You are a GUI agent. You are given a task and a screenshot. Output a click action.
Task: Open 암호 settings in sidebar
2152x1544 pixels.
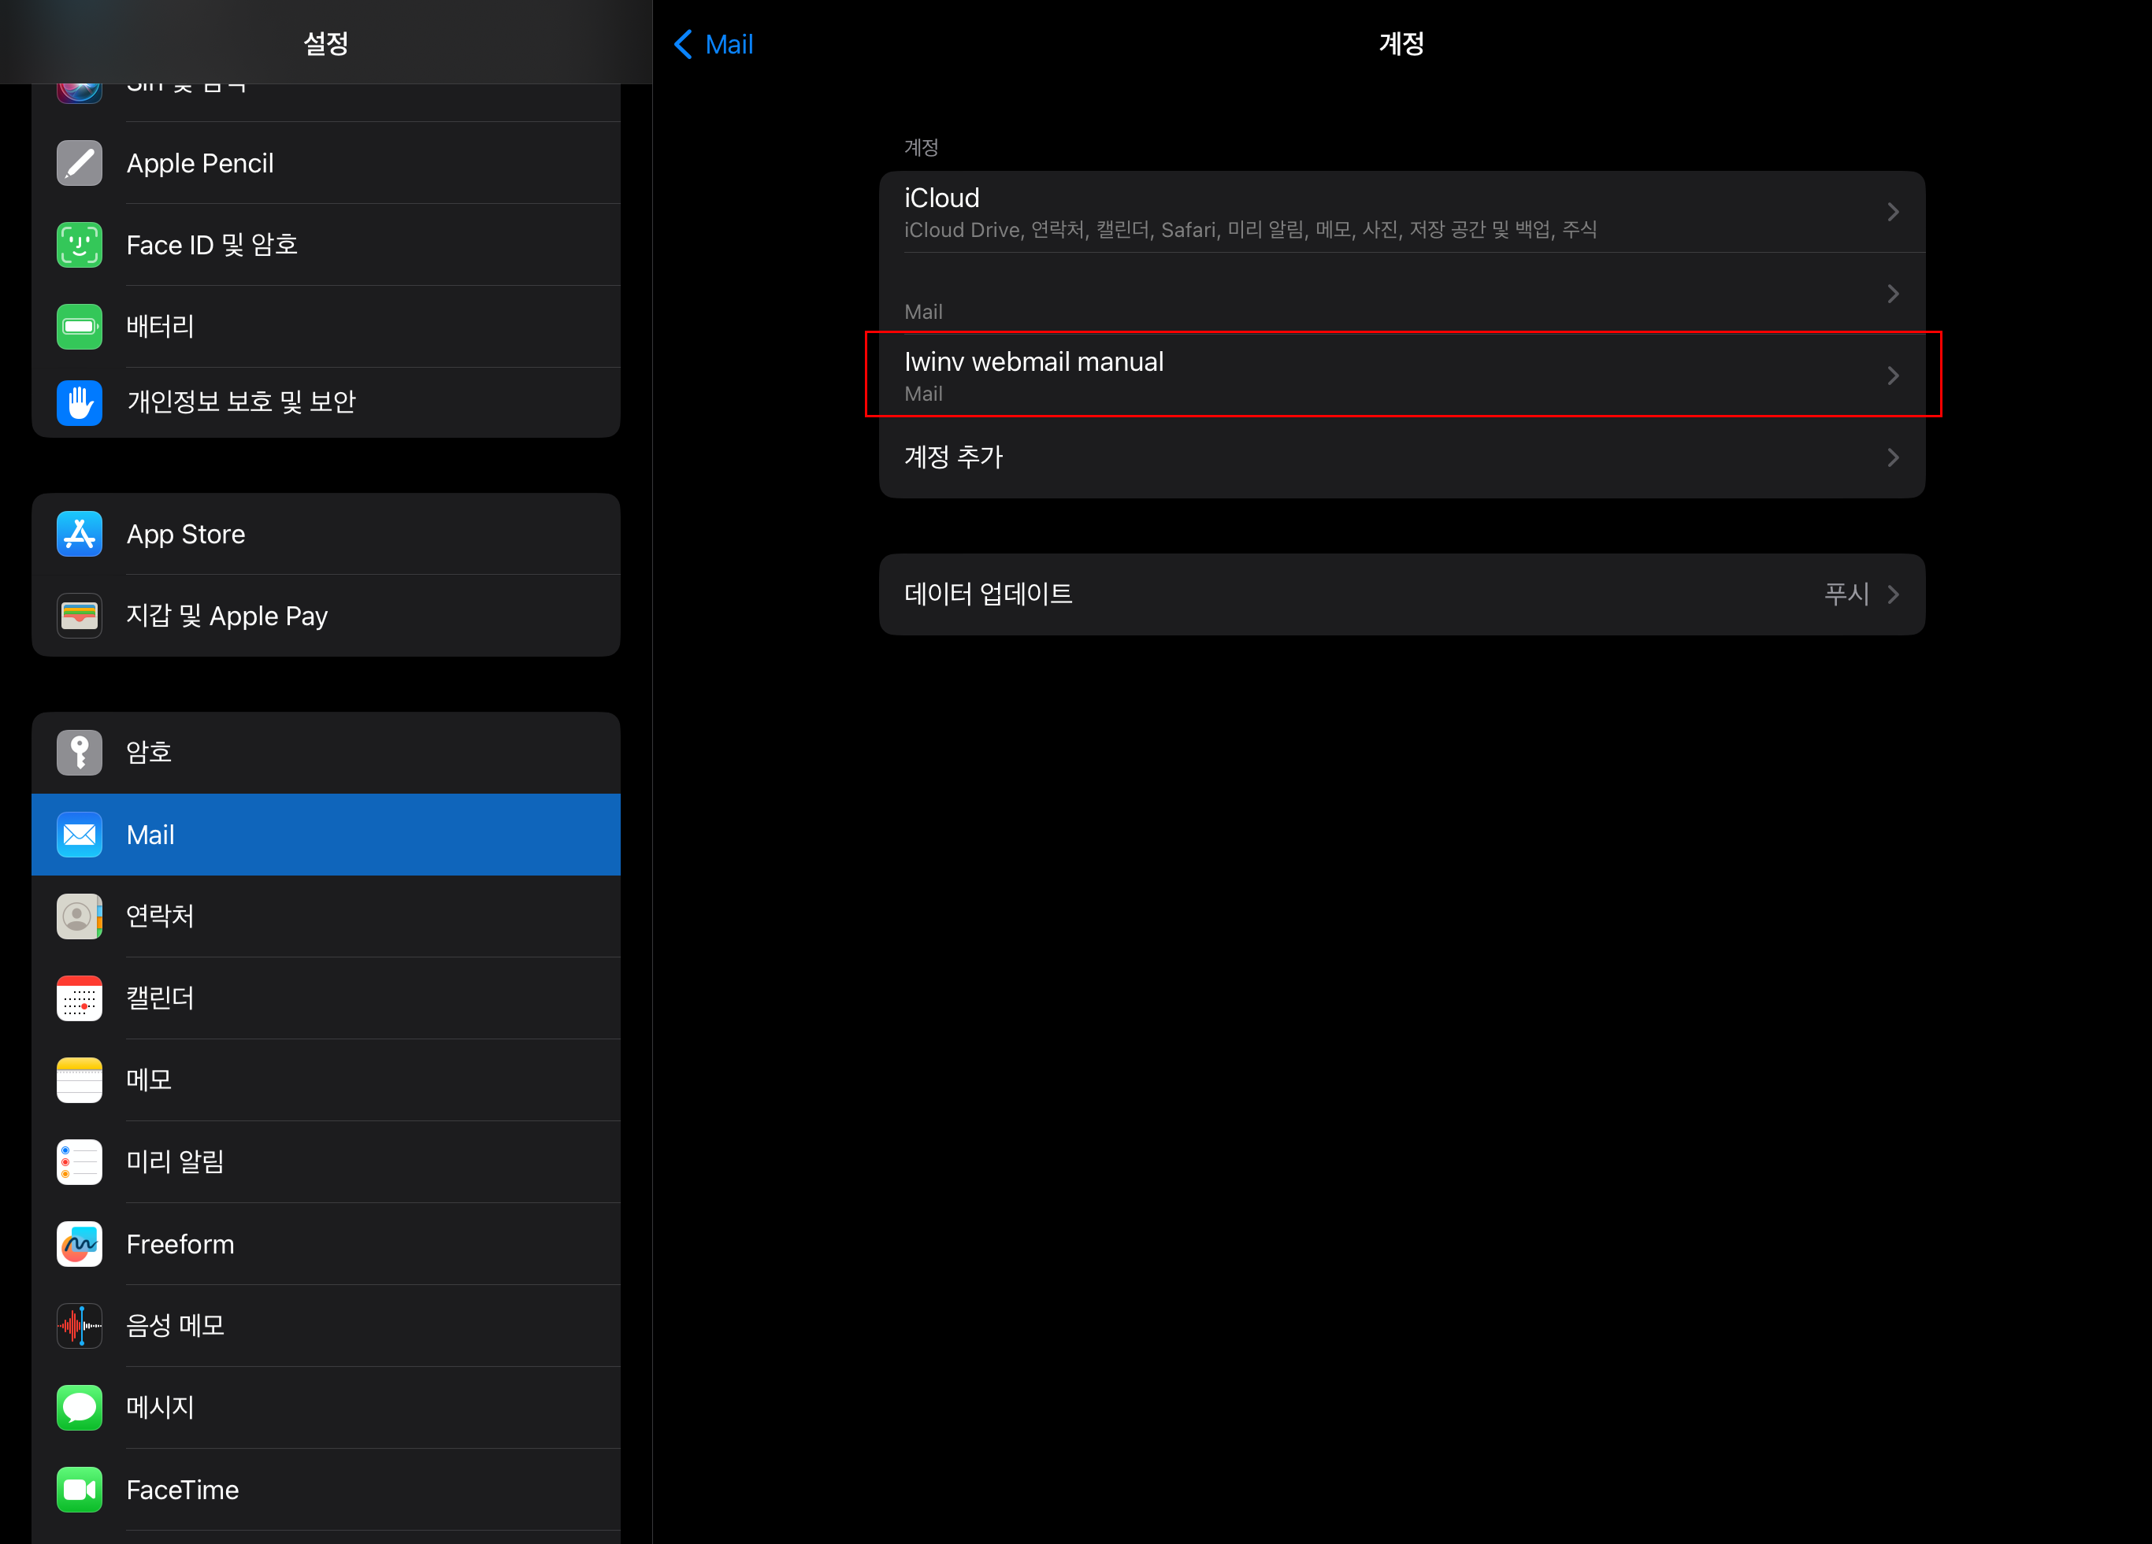(x=325, y=753)
